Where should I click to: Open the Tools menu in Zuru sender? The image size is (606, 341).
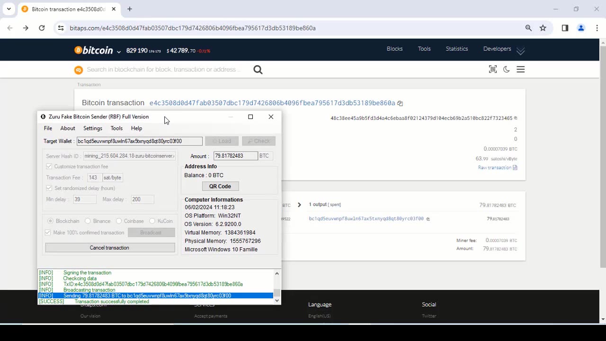[116, 128]
